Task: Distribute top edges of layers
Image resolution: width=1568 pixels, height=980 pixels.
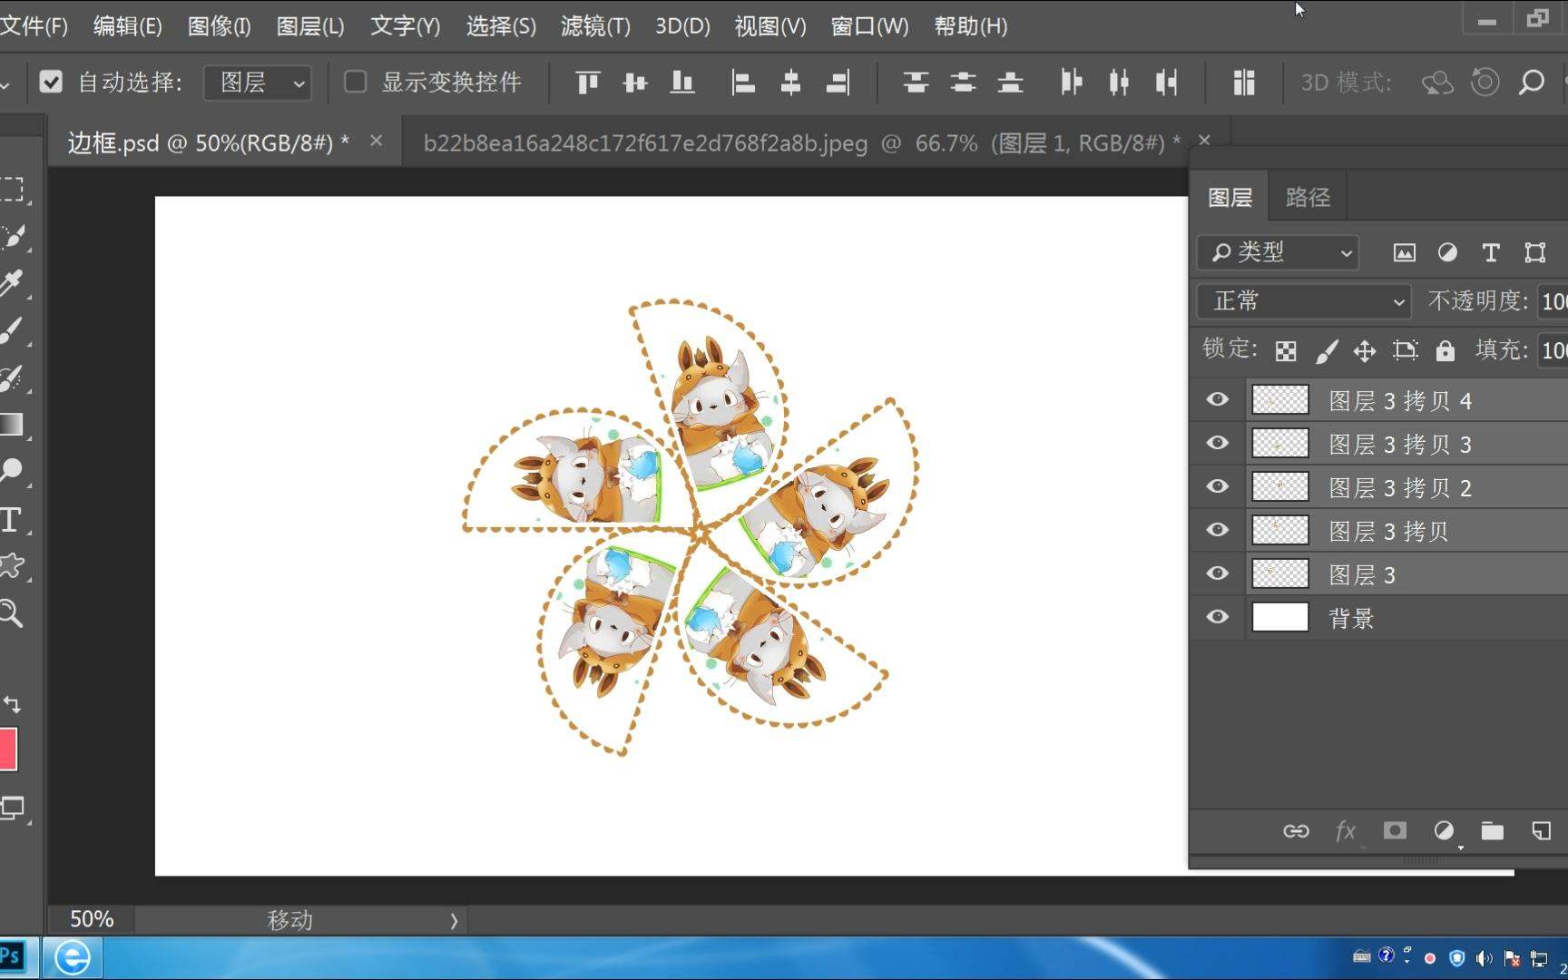Action: point(916,83)
